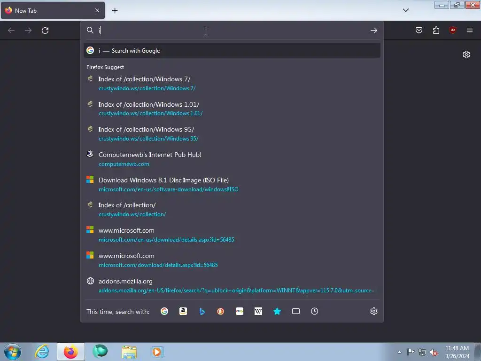This screenshot has width=481, height=361.
Task: Open a new tab with plus button
Action: pos(115,11)
